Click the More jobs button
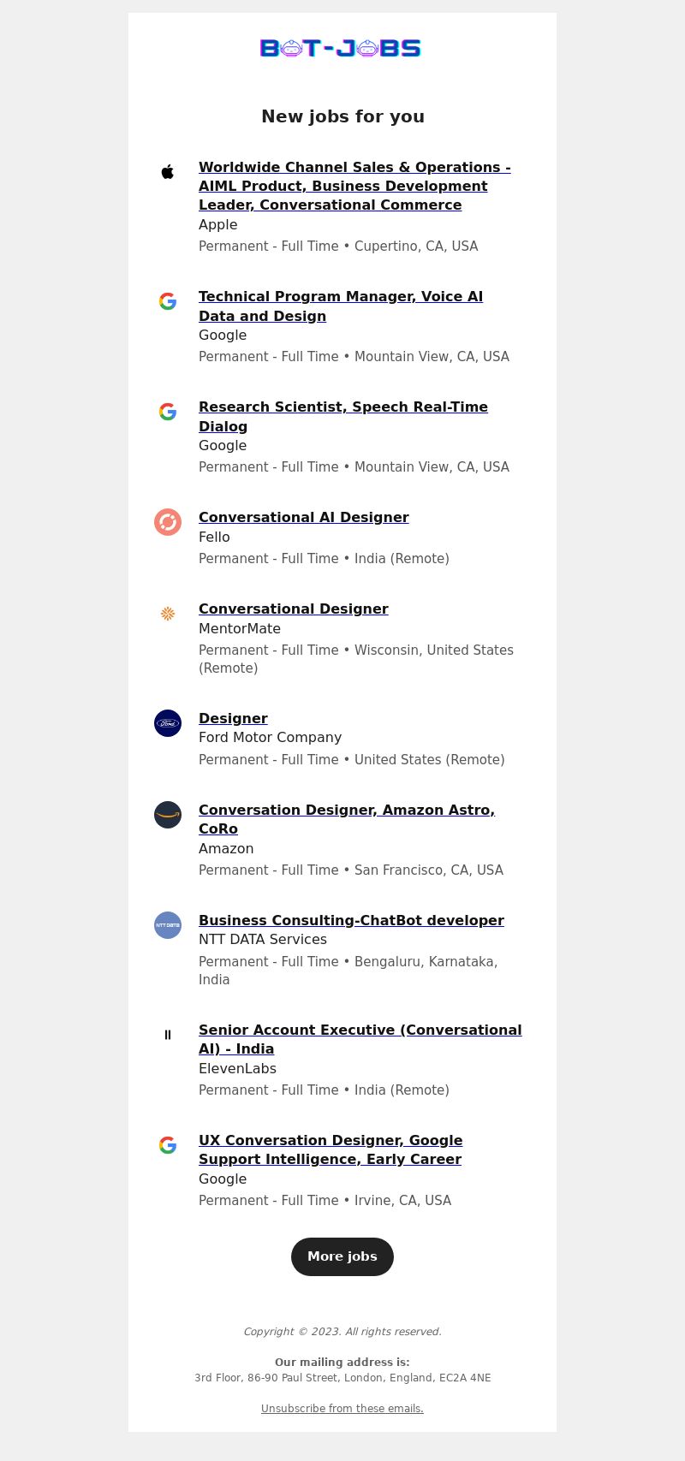The width and height of the screenshot is (685, 1461). tap(342, 1256)
